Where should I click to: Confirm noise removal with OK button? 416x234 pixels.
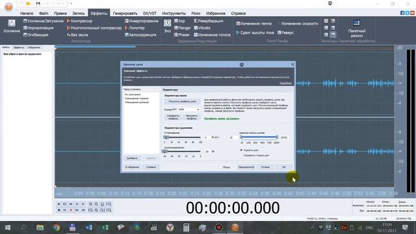(284, 167)
